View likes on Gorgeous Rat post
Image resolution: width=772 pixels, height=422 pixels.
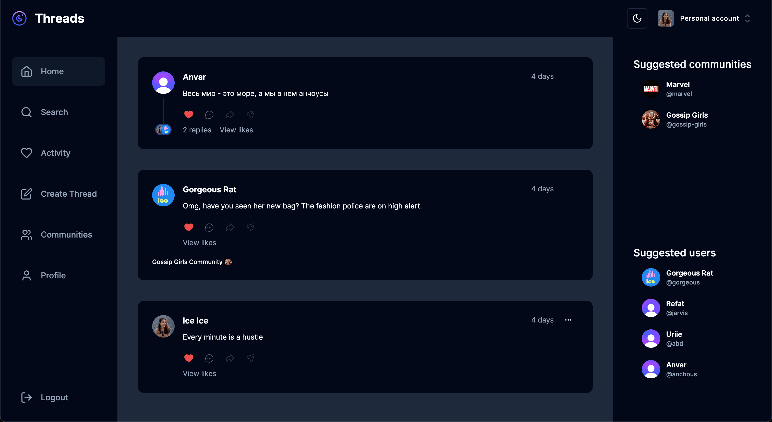coord(199,242)
